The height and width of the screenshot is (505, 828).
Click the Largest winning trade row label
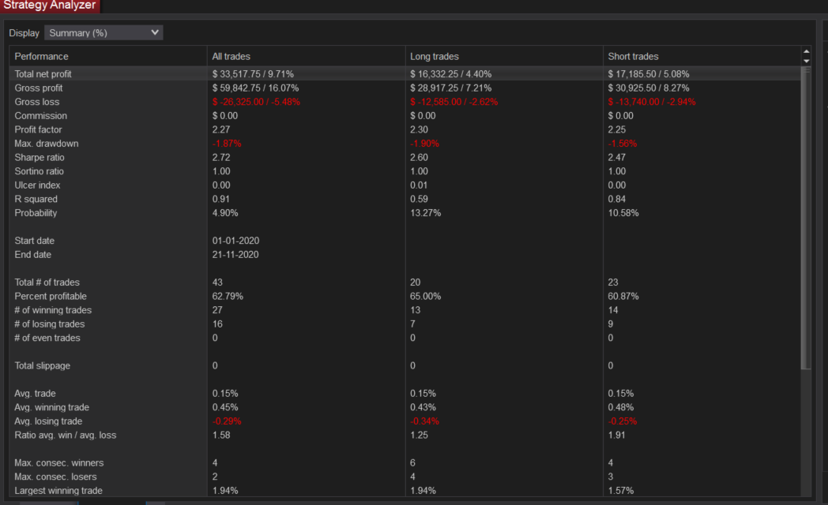(x=58, y=491)
